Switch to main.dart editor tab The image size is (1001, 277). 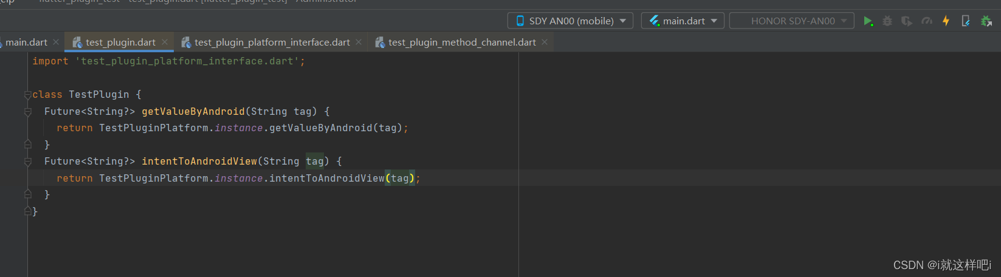tap(26, 42)
